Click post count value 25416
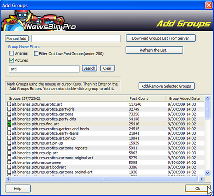 134,124
